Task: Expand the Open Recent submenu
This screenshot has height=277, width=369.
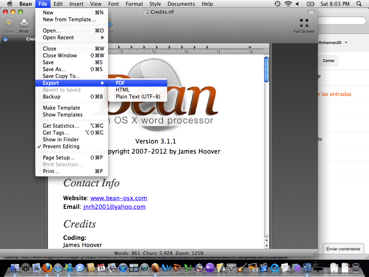Action: point(72,38)
